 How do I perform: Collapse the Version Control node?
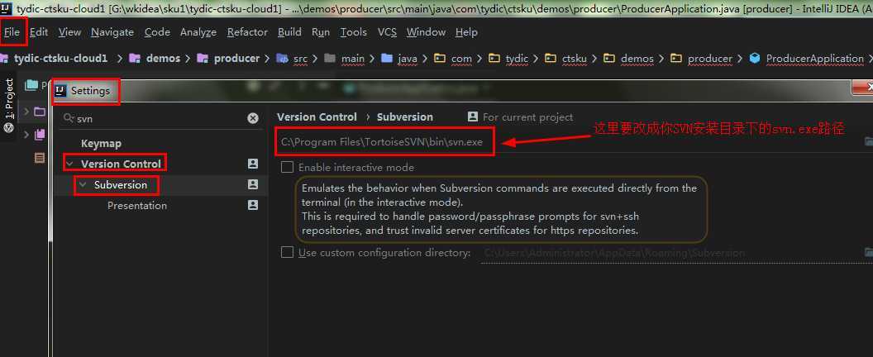[x=69, y=164]
